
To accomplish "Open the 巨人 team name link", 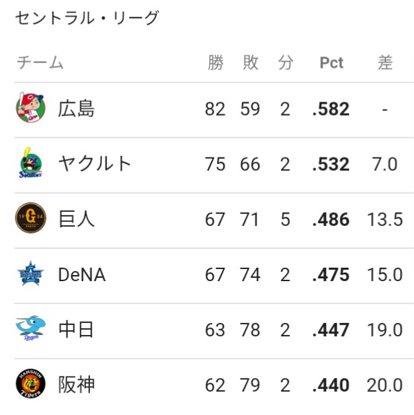I will click(76, 219).
